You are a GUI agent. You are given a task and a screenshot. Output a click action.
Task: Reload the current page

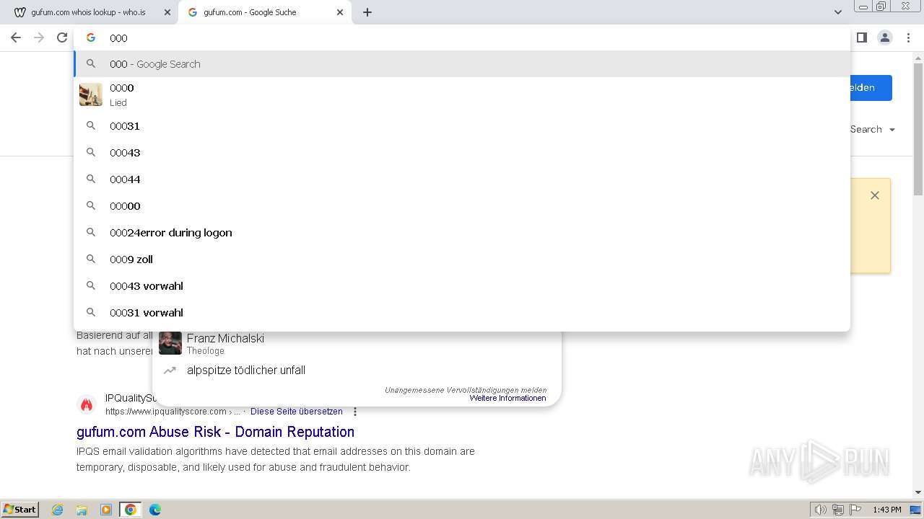tap(62, 37)
